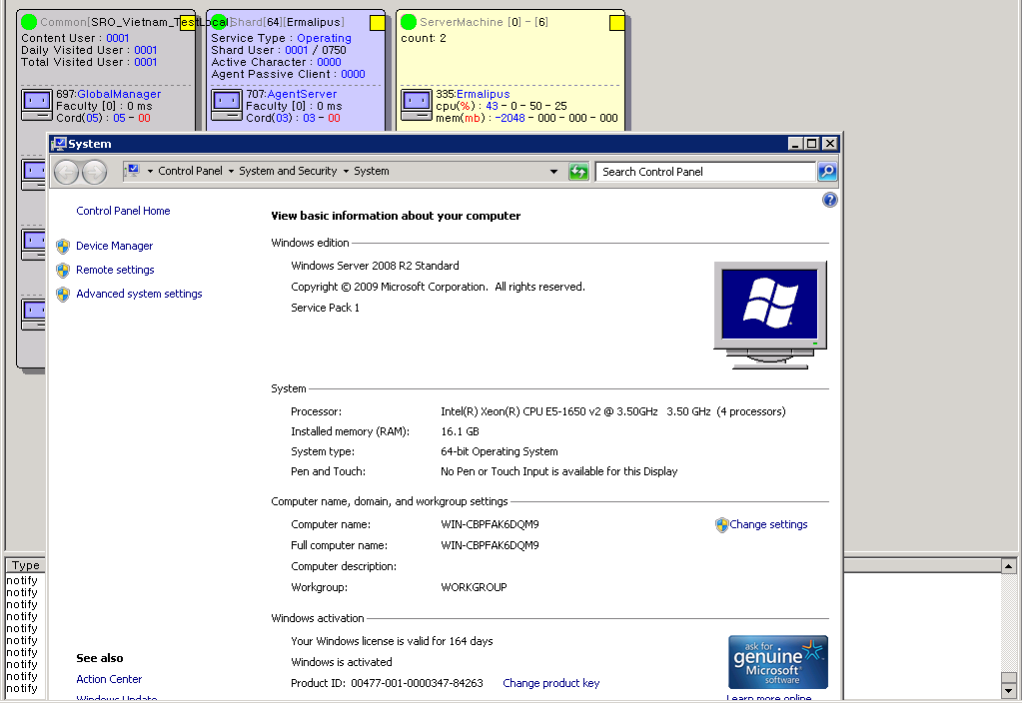This screenshot has height=703, width=1022.
Task: Click the Forward arrow in System window
Action: point(95,172)
